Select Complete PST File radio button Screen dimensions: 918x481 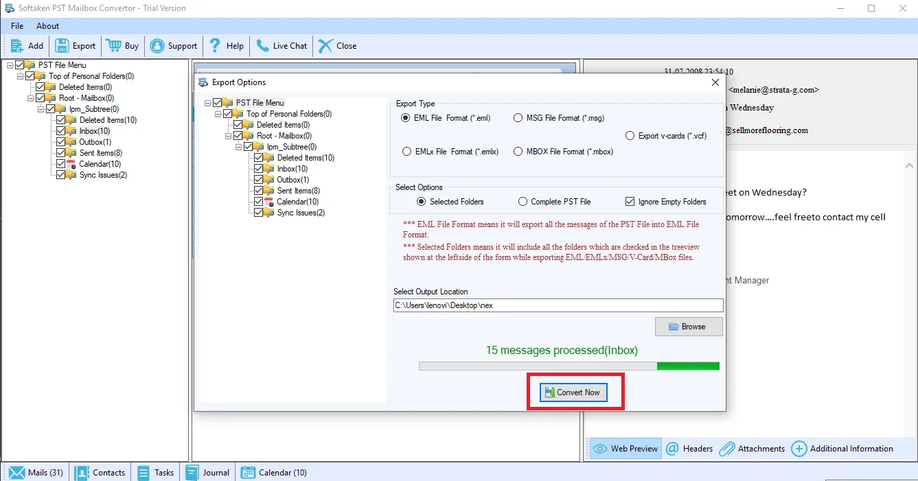coord(523,202)
